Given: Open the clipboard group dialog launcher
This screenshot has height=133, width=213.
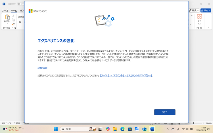Looking at the screenshot, I should 15,28.
